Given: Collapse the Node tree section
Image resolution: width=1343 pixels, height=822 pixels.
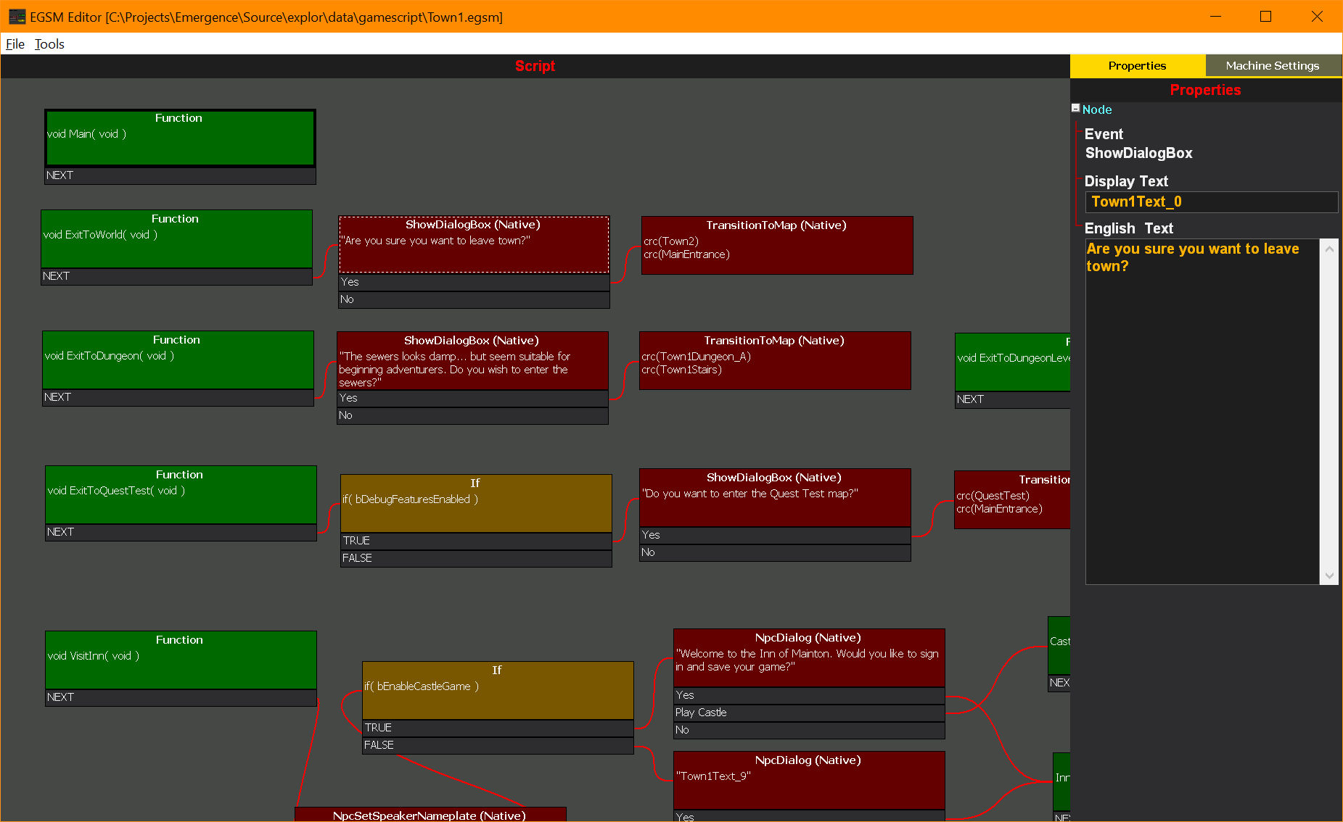Looking at the screenshot, I should (x=1076, y=109).
